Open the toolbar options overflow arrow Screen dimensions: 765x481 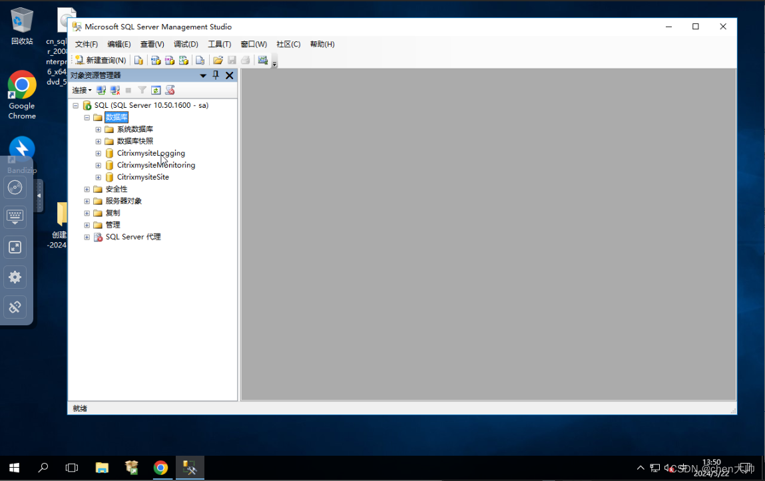click(x=275, y=63)
